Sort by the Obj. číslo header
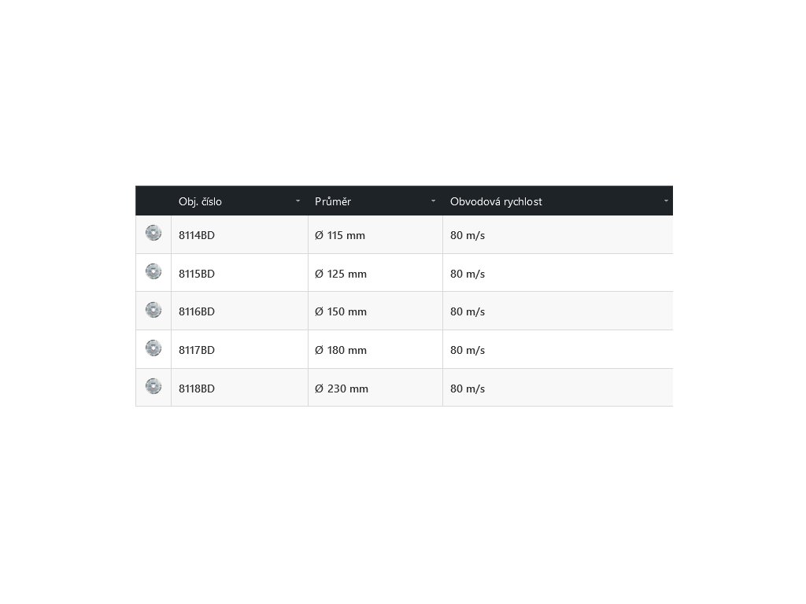 point(200,201)
